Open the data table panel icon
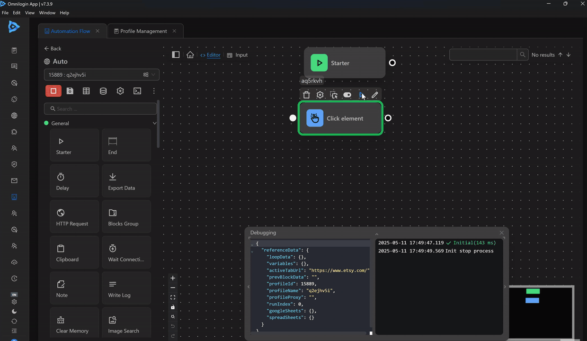 click(86, 90)
